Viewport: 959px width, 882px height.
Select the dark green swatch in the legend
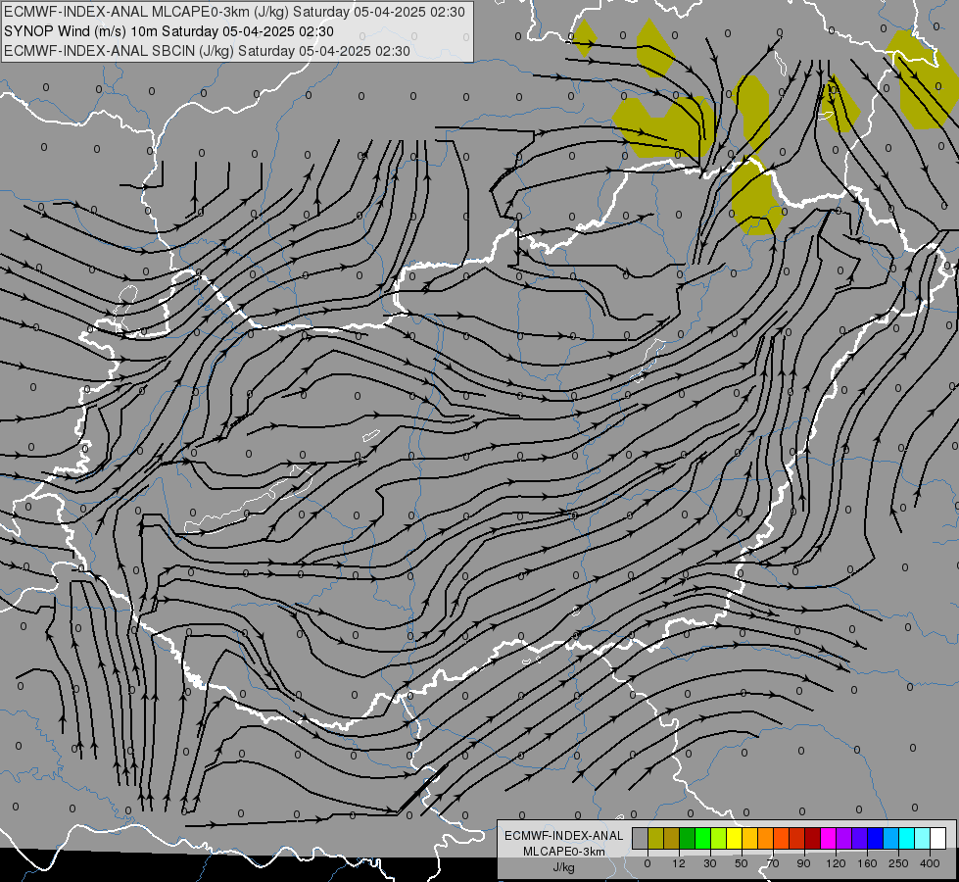[687, 838]
